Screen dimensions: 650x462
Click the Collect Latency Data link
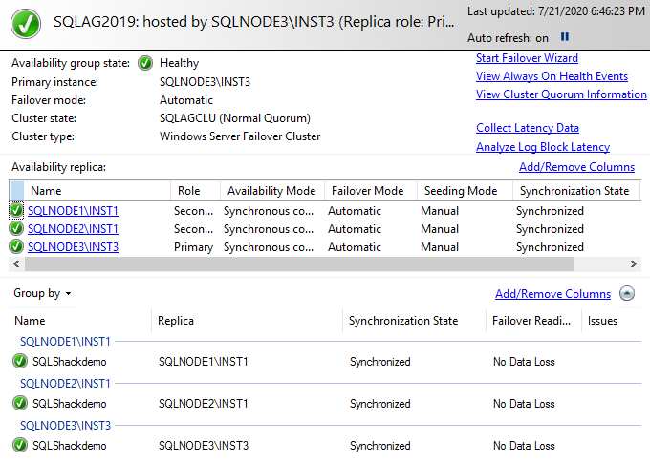click(528, 128)
